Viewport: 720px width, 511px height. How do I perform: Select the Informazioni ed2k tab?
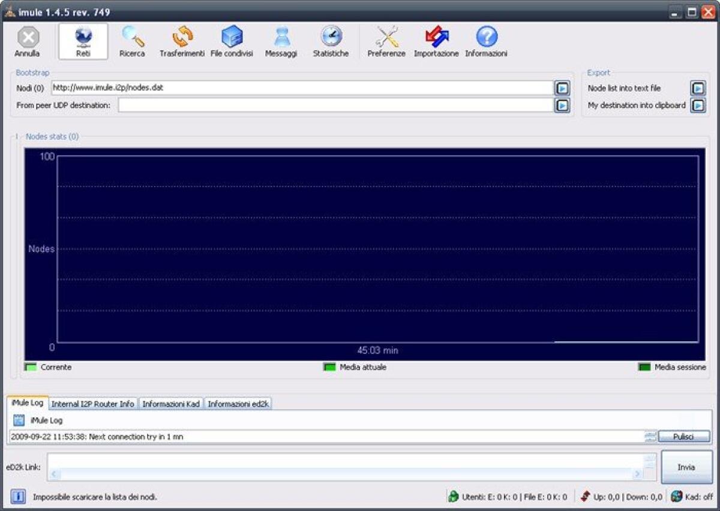tap(239, 404)
